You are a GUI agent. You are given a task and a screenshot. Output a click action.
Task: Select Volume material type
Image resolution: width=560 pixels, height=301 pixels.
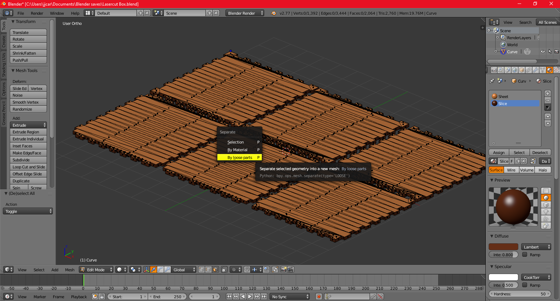click(527, 170)
